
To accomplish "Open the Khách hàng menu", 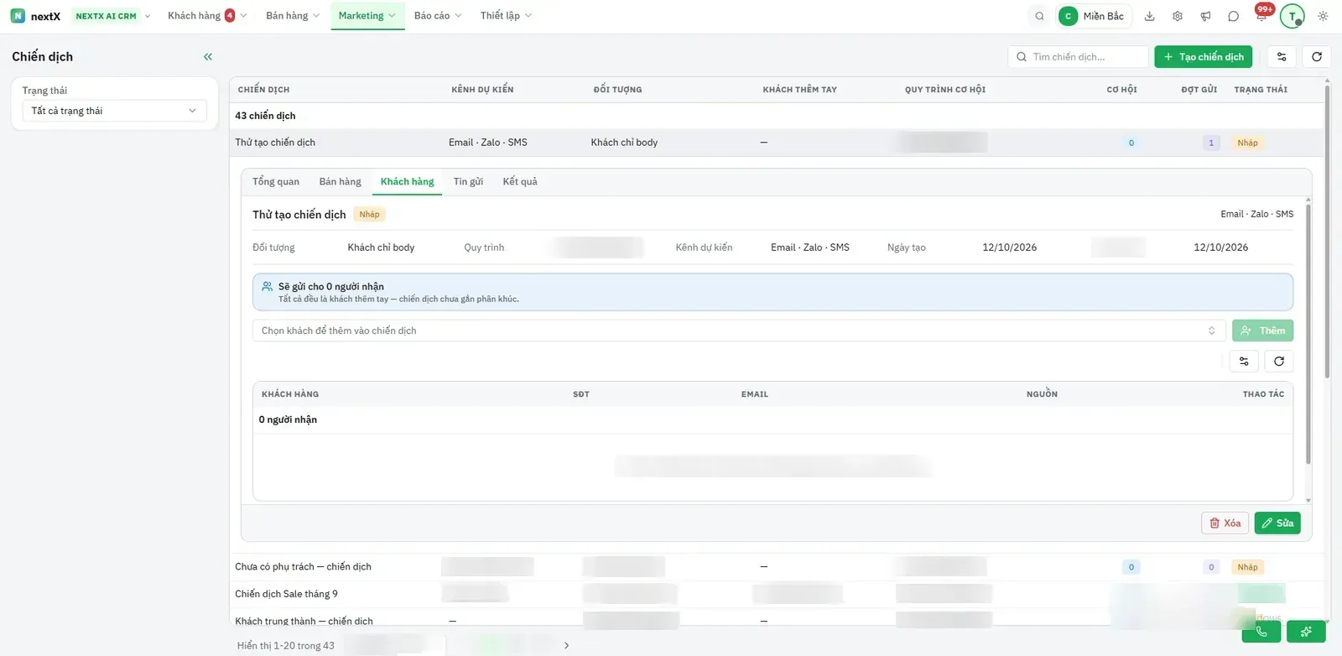I will pyautogui.click(x=207, y=16).
